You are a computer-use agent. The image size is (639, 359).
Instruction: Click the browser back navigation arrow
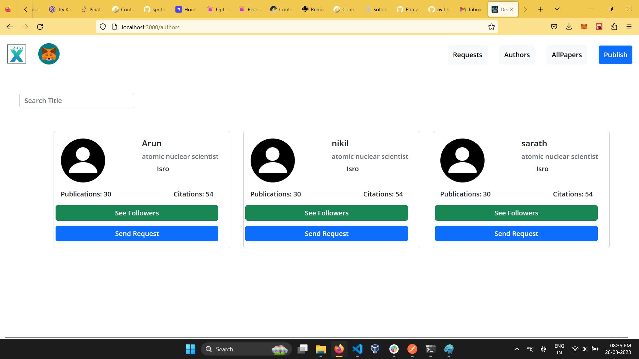tap(9, 27)
